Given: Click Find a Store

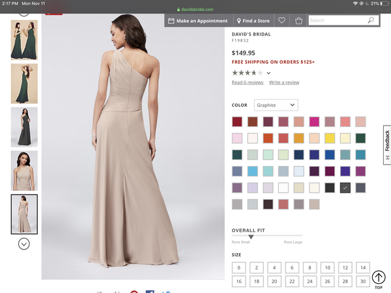Looking at the screenshot, I should [x=253, y=21].
